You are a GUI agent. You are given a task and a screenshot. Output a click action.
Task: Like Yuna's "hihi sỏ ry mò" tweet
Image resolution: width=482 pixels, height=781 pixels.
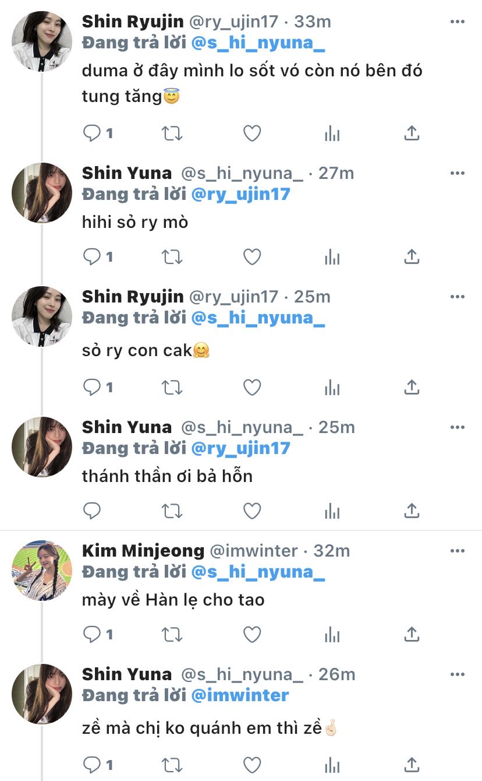point(251,257)
